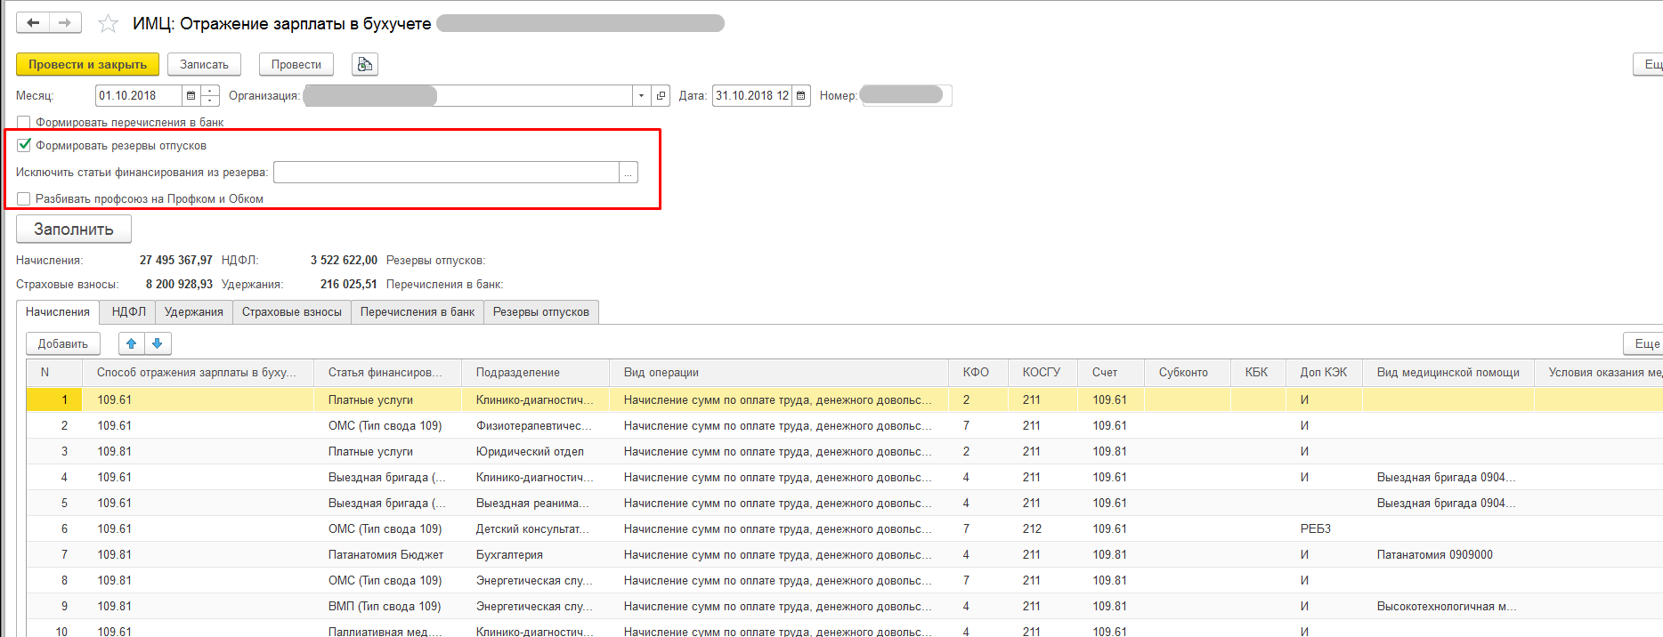
Task: Open calendar picker for Месяц field
Action: 191,96
